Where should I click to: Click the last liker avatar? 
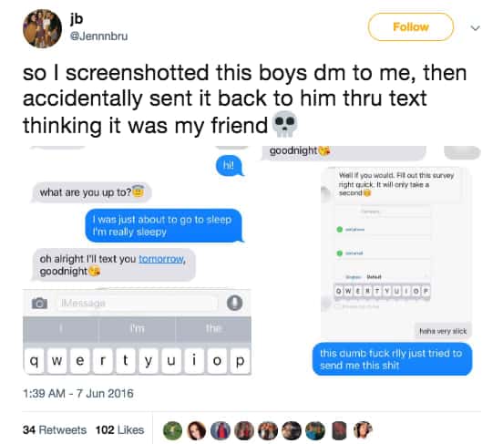click(363, 430)
